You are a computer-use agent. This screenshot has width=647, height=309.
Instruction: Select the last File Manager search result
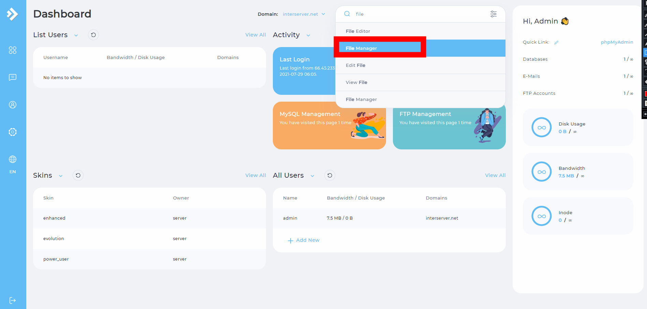[420, 99]
